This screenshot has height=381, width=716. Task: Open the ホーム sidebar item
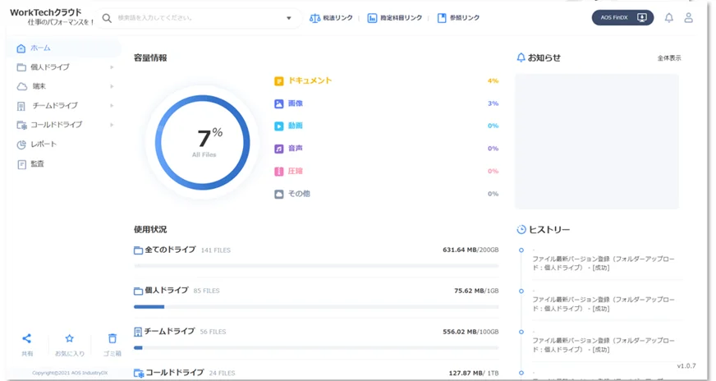[x=63, y=48]
